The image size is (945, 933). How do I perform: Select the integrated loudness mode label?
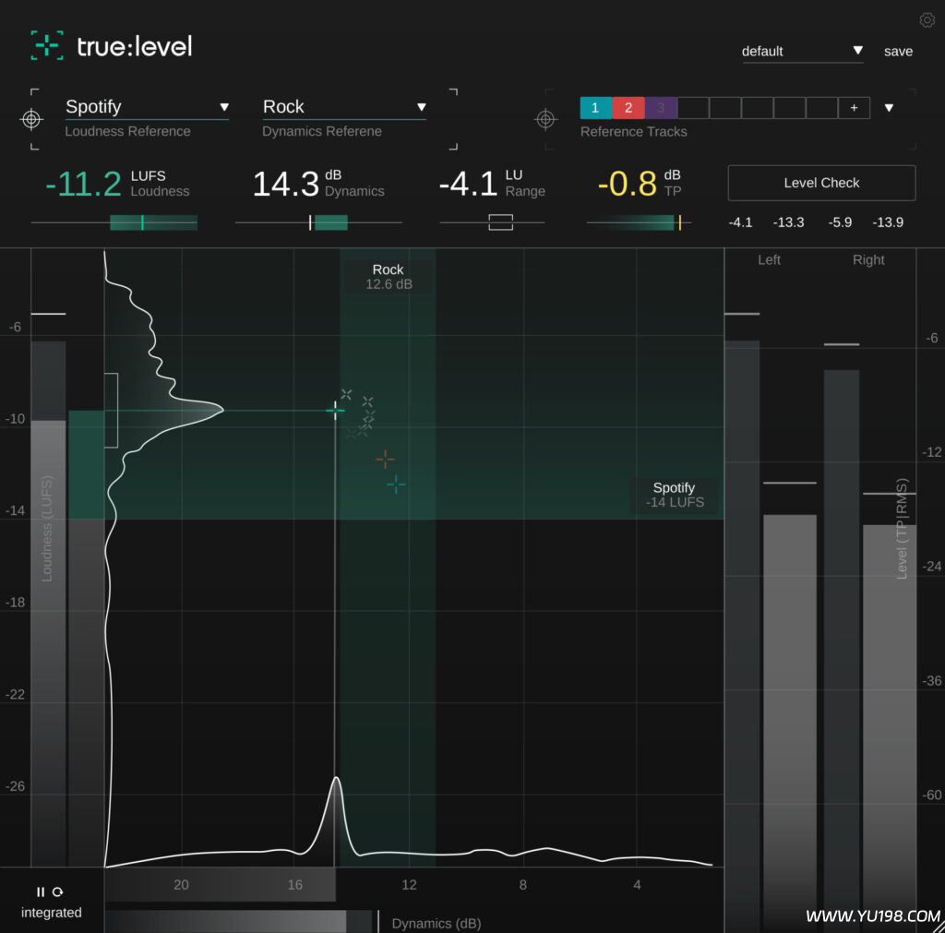(51, 912)
